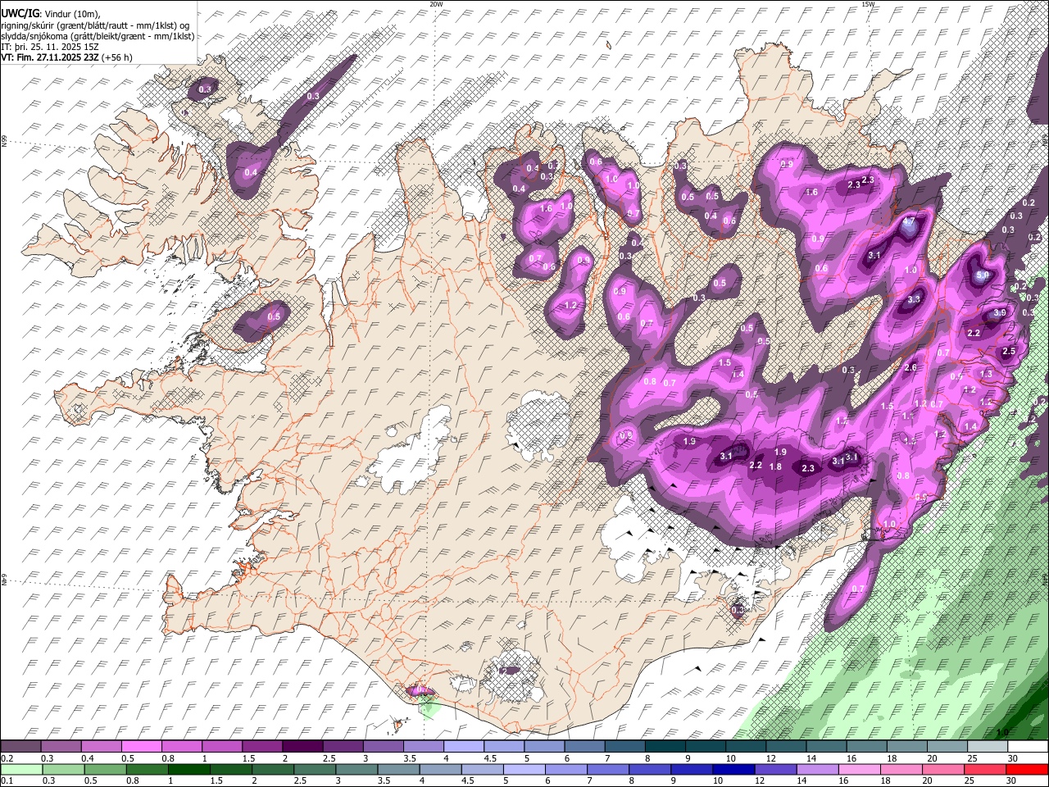Click the small magenta snow patch on the south coast
The image size is (1049, 787).
[x=421, y=691]
